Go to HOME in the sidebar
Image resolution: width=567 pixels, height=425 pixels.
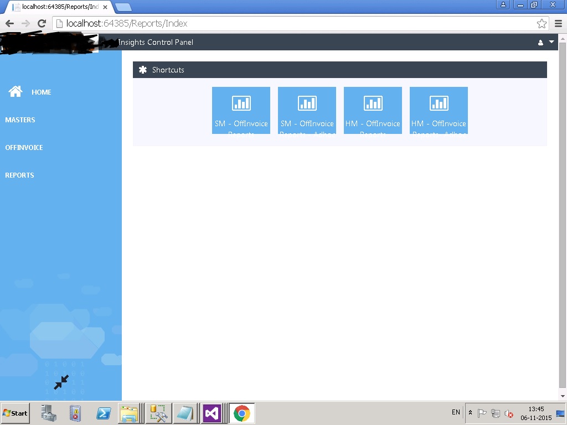pos(41,92)
